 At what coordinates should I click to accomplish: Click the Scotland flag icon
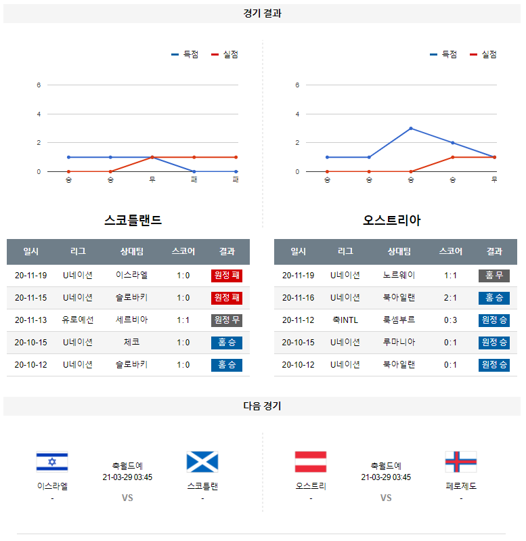[202, 462]
